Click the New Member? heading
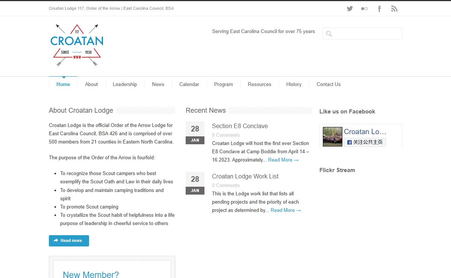 (91, 275)
